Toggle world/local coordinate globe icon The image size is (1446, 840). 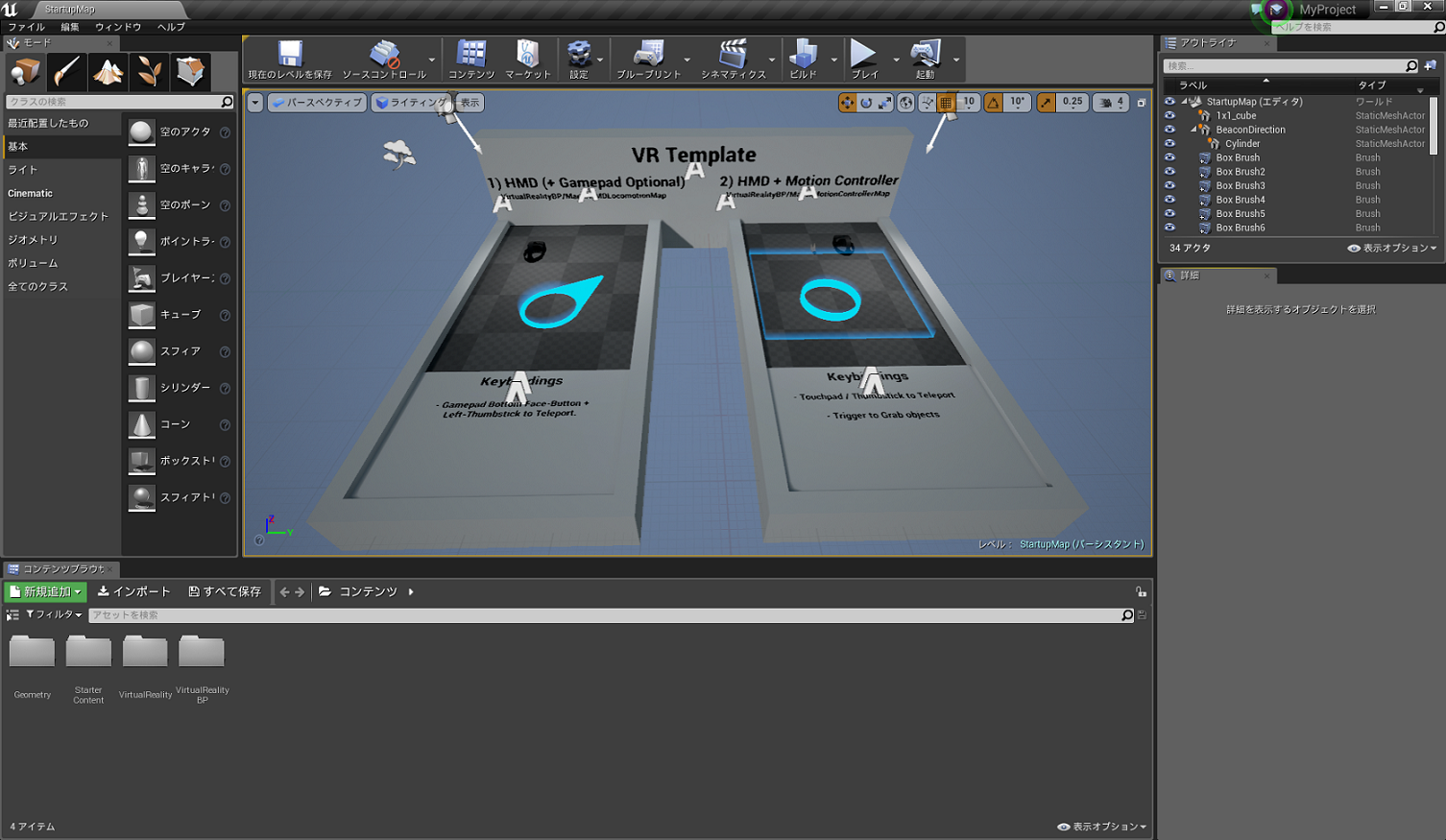point(905,103)
